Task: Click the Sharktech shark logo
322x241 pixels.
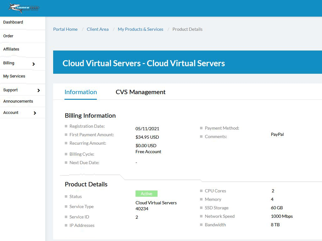Action: point(24,8)
